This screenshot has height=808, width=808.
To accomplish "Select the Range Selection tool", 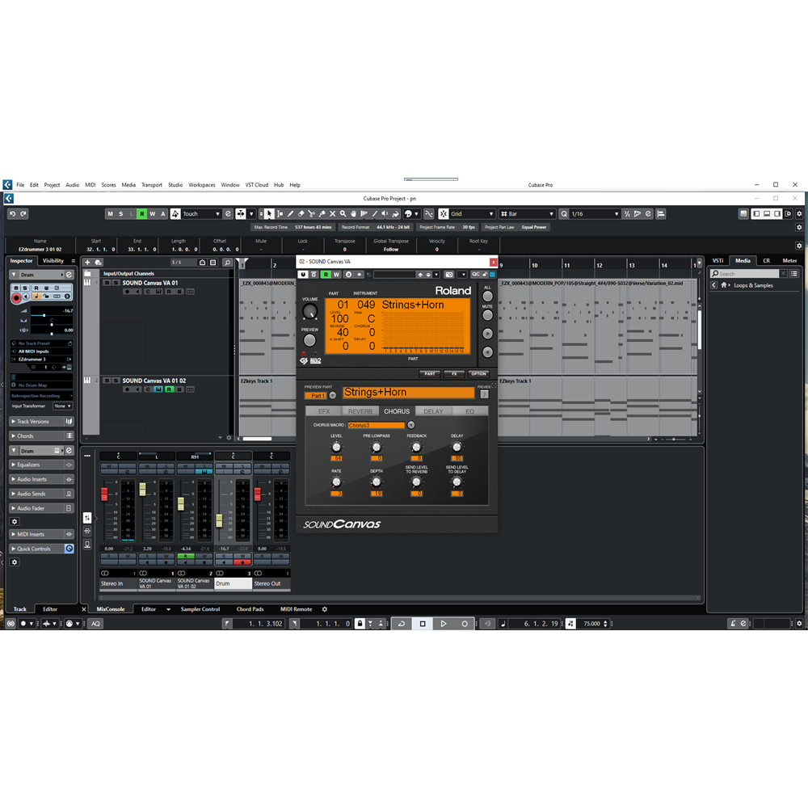I will point(280,214).
